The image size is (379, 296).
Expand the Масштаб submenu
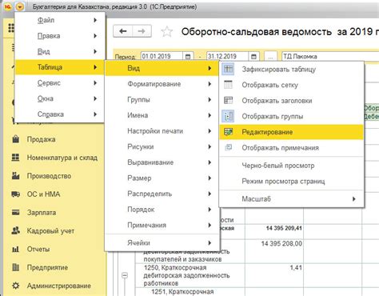pos(291,199)
